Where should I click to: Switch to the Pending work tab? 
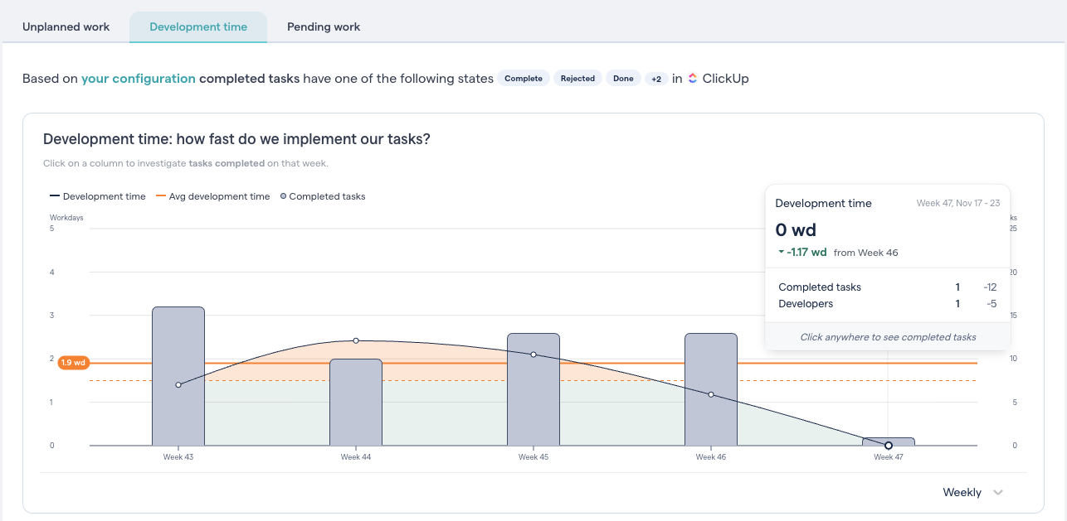(323, 27)
